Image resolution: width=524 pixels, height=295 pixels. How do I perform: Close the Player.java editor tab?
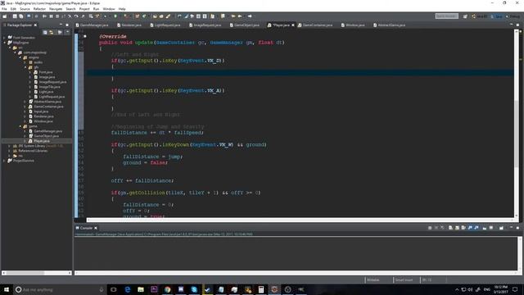293,25
